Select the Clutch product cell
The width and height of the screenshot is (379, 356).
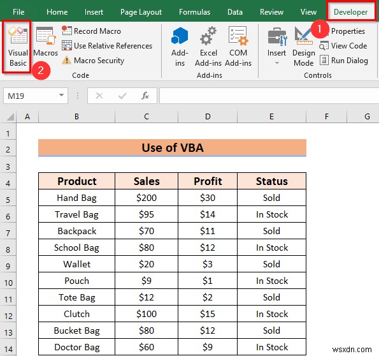(x=76, y=314)
